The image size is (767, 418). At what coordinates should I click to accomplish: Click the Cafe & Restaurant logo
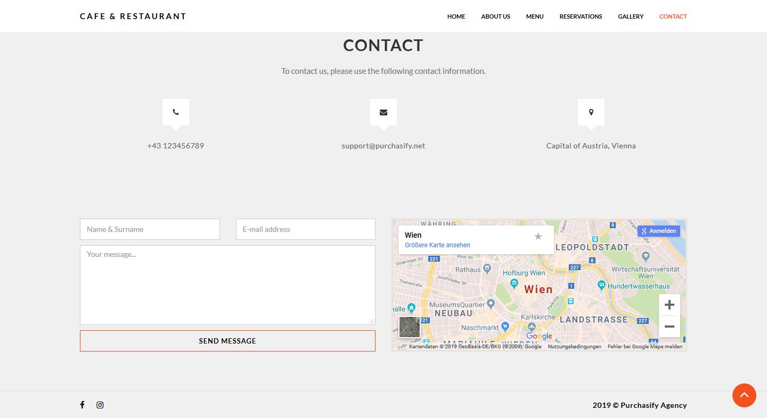coord(133,16)
